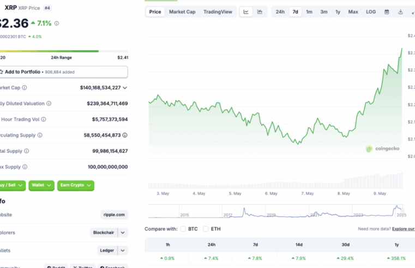This screenshot has width=415, height=268.
Task: Select the Price tab
Action: (x=155, y=12)
